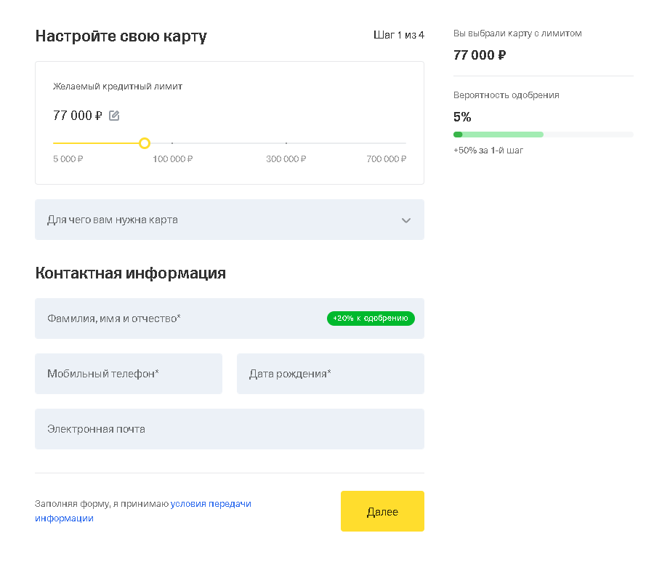This screenshot has height=565, width=662.
Task: Focus the "Фамилия, имя и отчество" field
Action: [182, 318]
